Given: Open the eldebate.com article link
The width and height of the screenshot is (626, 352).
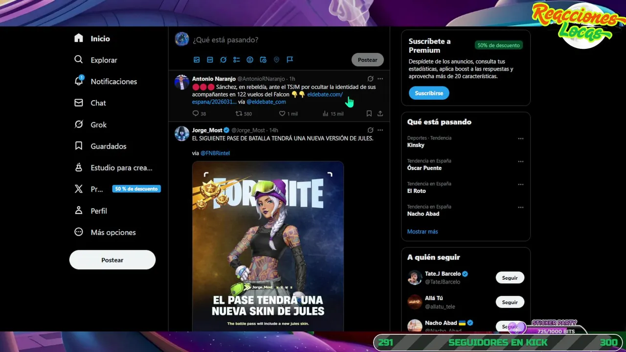Looking at the screenshot, I should (x=325, y=94).
